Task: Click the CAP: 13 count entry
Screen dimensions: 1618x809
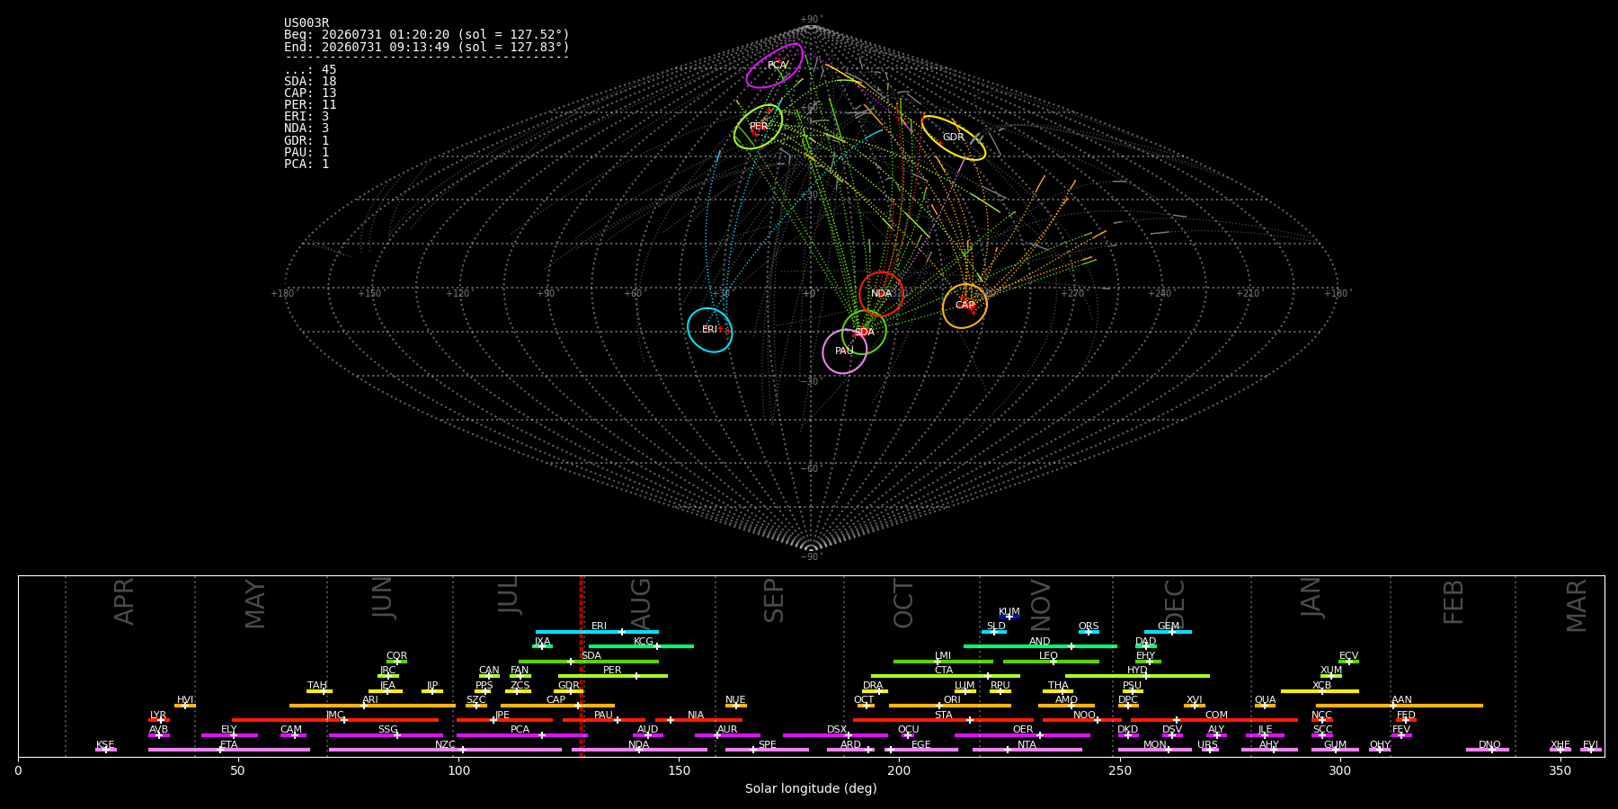Action: (x=310, y=93)
